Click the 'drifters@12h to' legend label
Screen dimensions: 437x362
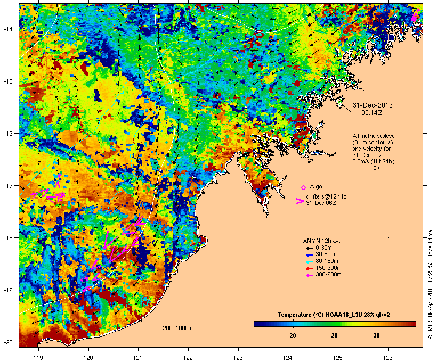coord(326,196)
